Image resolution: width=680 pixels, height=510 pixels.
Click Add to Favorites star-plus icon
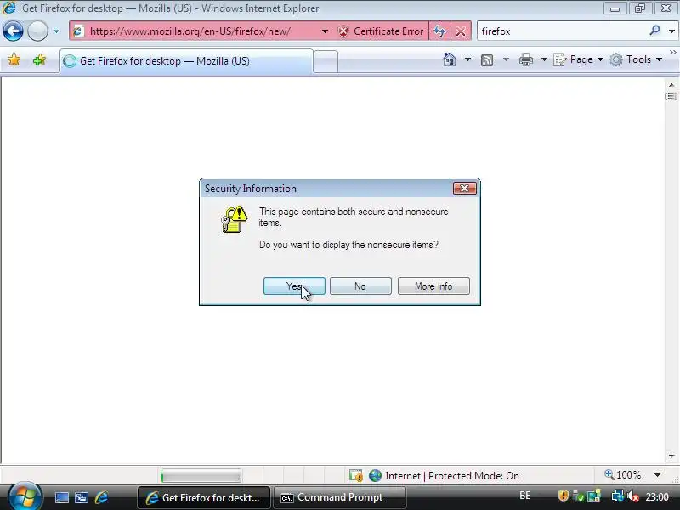click(39, 59)
